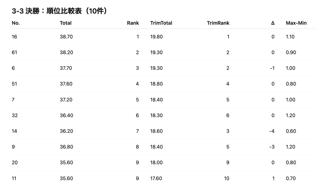Click the Total value 36.80
This screenshot has width=316, height=193.
click(x=66, y=147)
